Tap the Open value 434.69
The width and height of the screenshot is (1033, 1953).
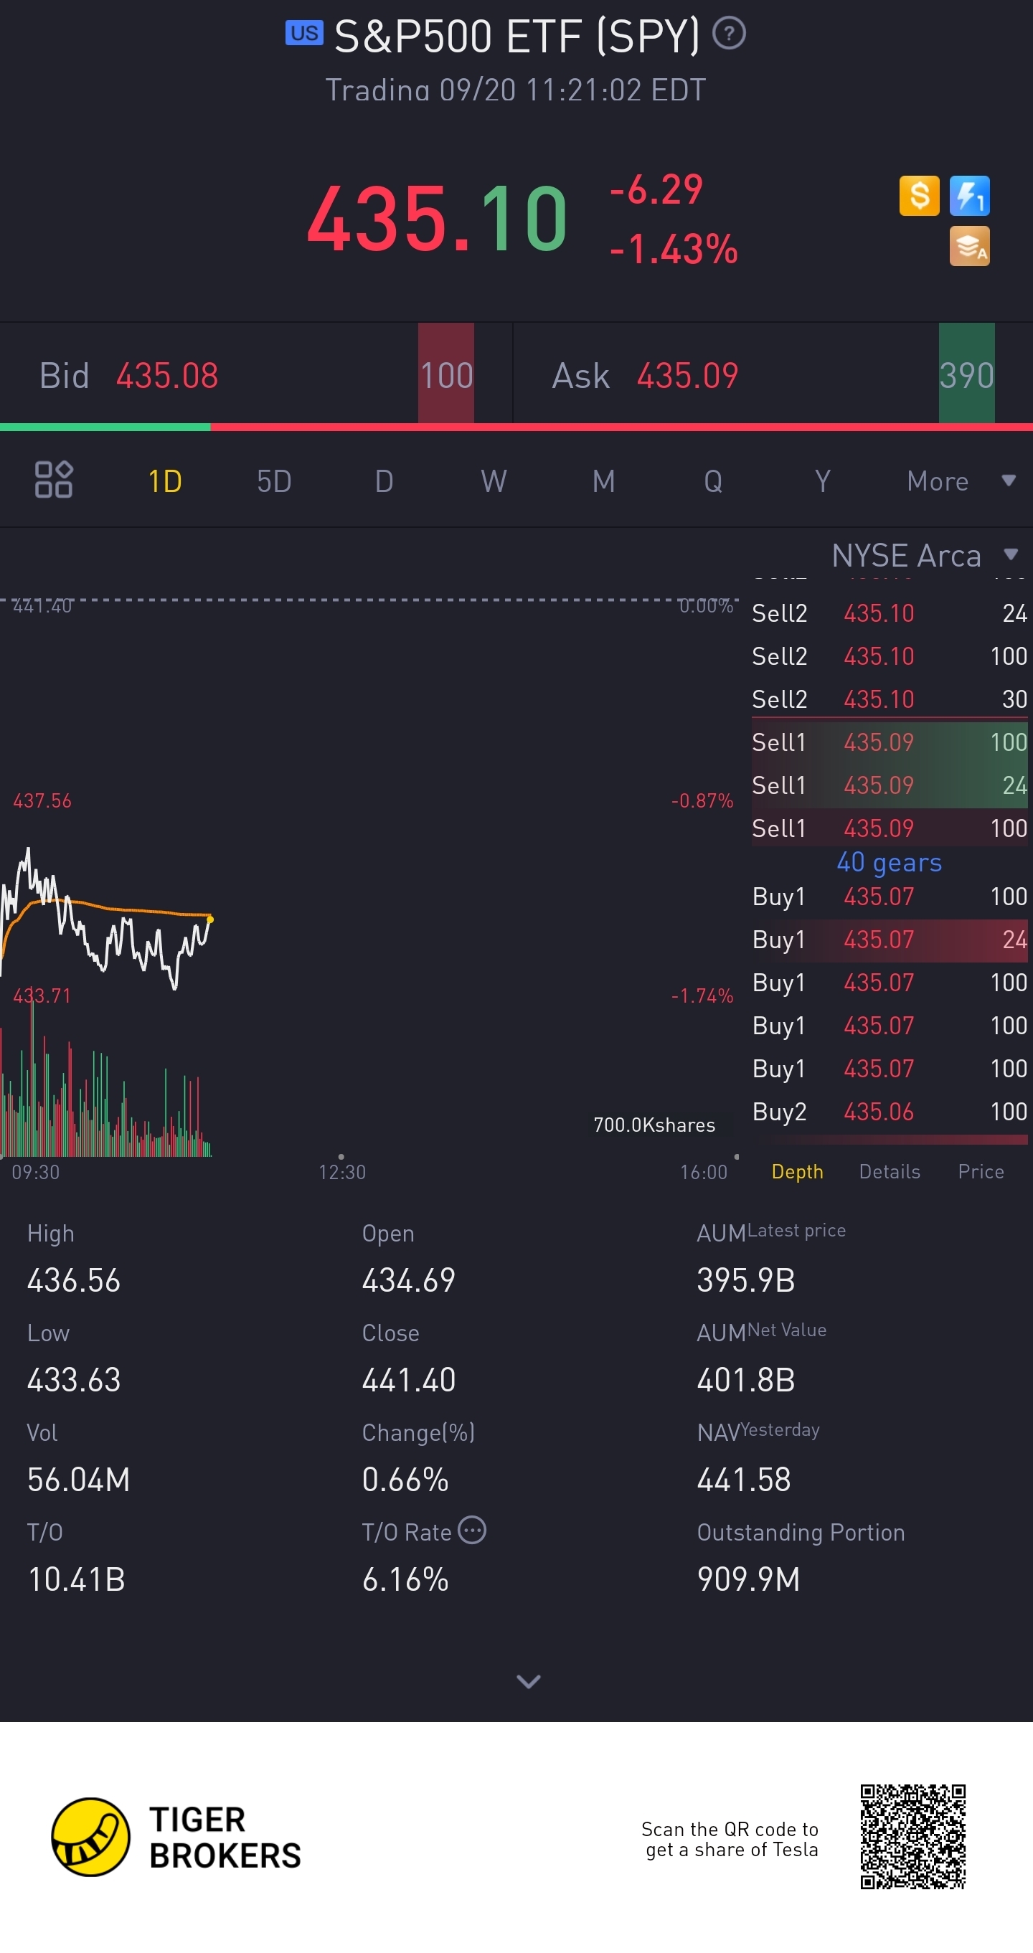pos(408,1280)
